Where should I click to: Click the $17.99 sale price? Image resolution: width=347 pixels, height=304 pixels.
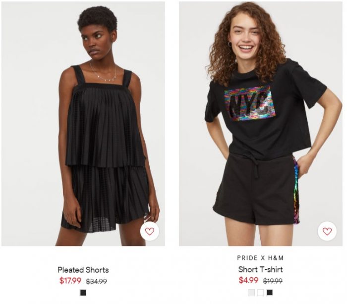70,281
